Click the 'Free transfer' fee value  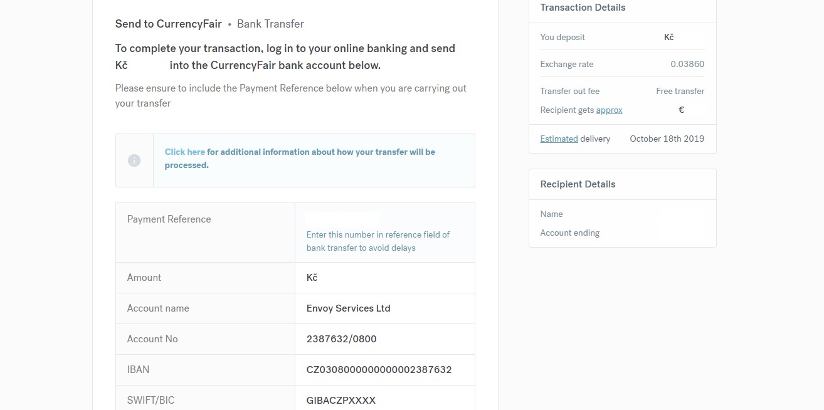tap(680, 91)
